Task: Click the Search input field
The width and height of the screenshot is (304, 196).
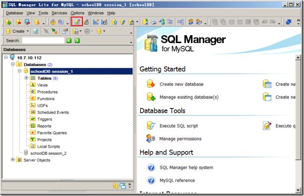Action: (x=43, y=41)
